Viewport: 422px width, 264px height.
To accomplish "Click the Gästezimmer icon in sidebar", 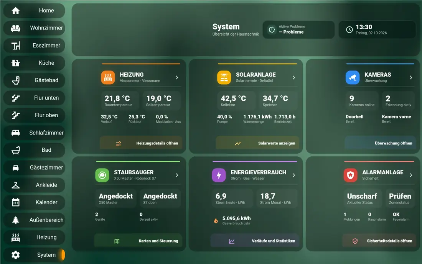I will click(x=16, y=167).
